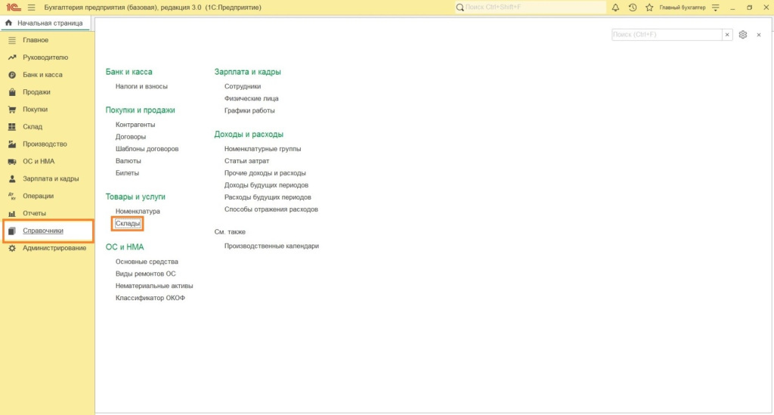Click the Операции Дт/Кт icon
The image size is (774, 415).
[12, 196]
